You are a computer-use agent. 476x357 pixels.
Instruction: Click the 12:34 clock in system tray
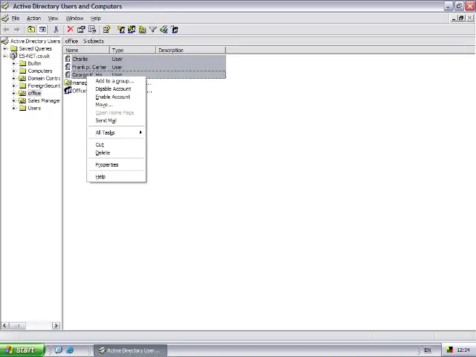[x=463, y=350]
